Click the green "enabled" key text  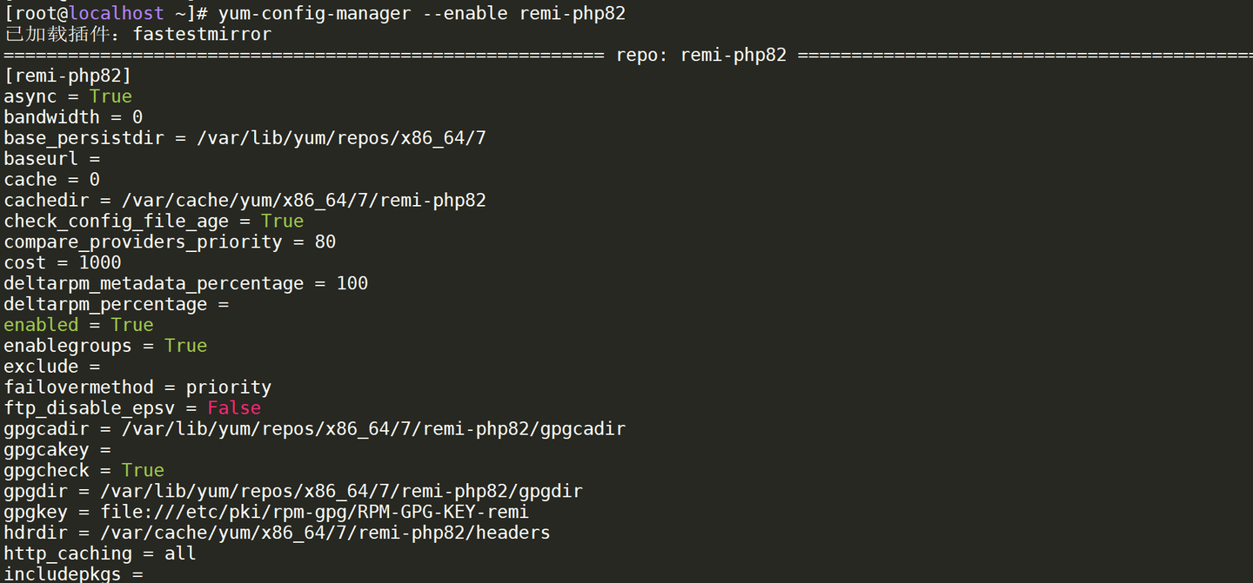41,325
